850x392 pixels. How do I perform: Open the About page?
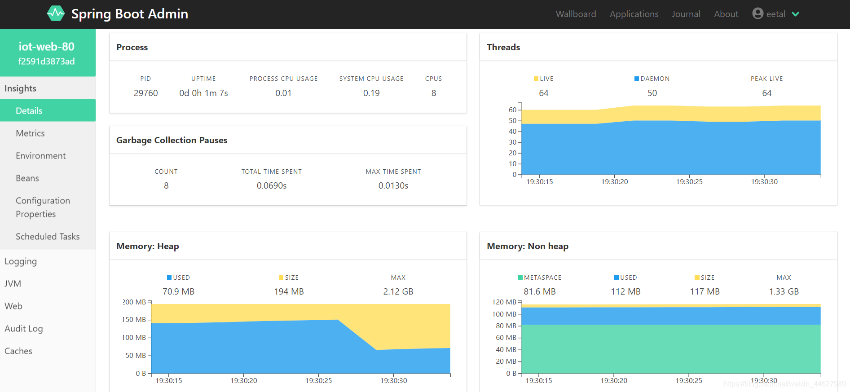(x=726, y=14)
